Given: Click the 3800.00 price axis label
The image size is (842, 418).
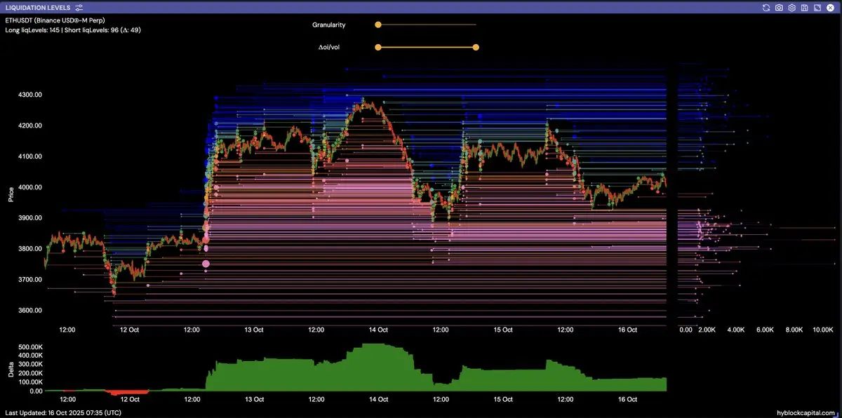Looking at the screenshot, I should pos(30,249).
